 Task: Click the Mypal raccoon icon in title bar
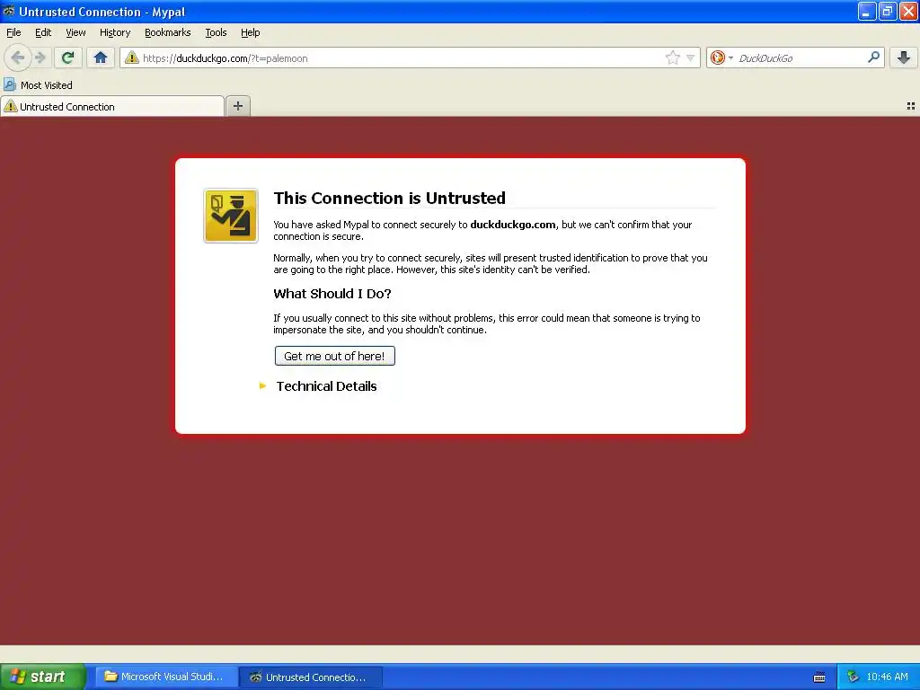[9, 11]
